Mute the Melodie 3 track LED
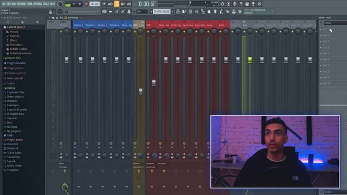The image size is (347, 195). tap(99, 31)
